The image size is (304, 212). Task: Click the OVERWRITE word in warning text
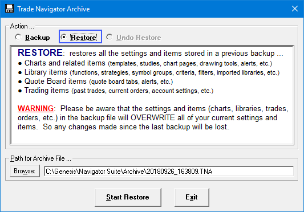153,117
